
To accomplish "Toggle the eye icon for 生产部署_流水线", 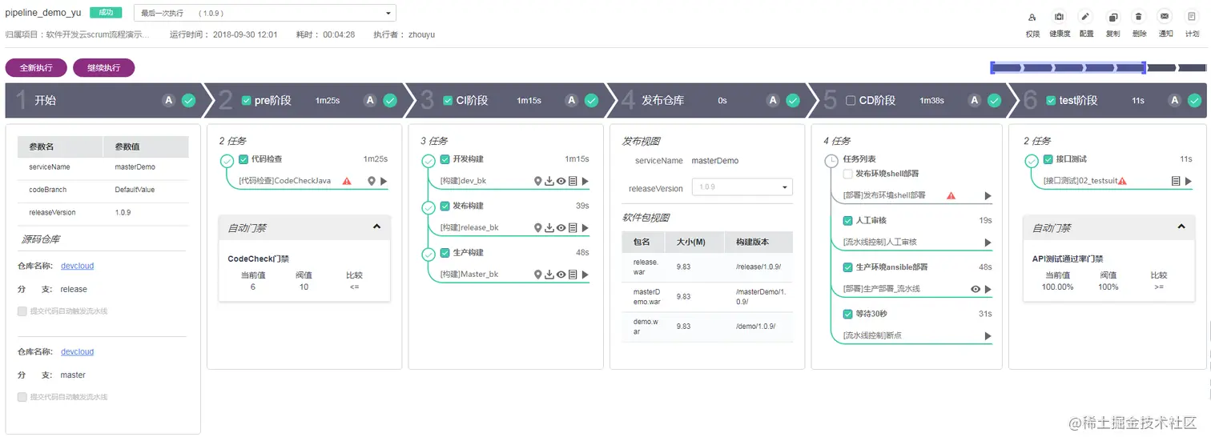I will (976, 289).
